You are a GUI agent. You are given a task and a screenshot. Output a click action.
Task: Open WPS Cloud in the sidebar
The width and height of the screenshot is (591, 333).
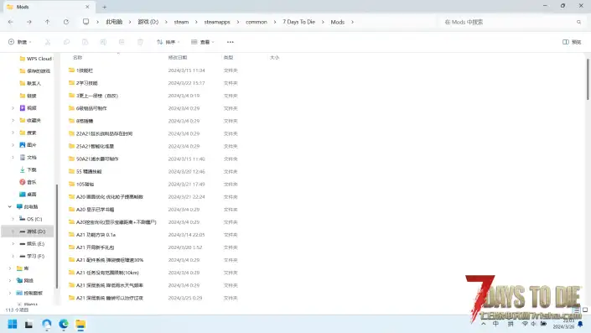click(x=36, y=59)
